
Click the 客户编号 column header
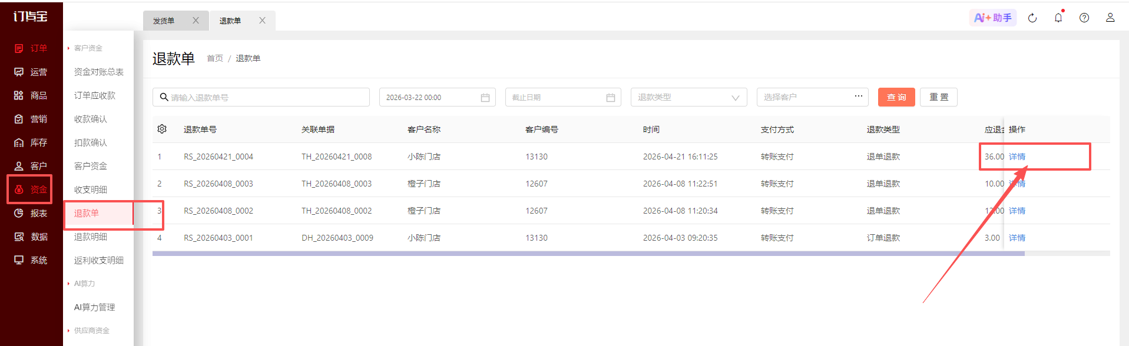[x=542, y=129]
